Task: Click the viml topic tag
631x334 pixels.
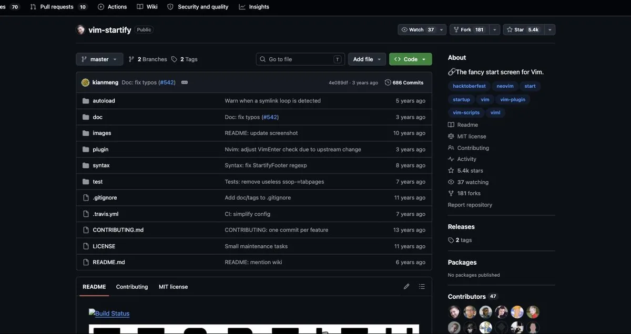Action: (495, 112)
